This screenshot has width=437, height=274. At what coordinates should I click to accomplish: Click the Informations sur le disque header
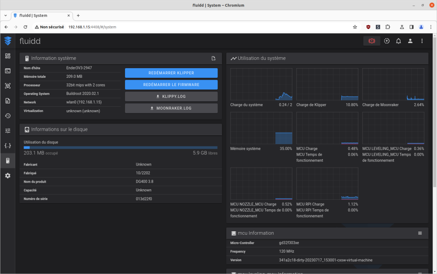[x=121, y=129]
